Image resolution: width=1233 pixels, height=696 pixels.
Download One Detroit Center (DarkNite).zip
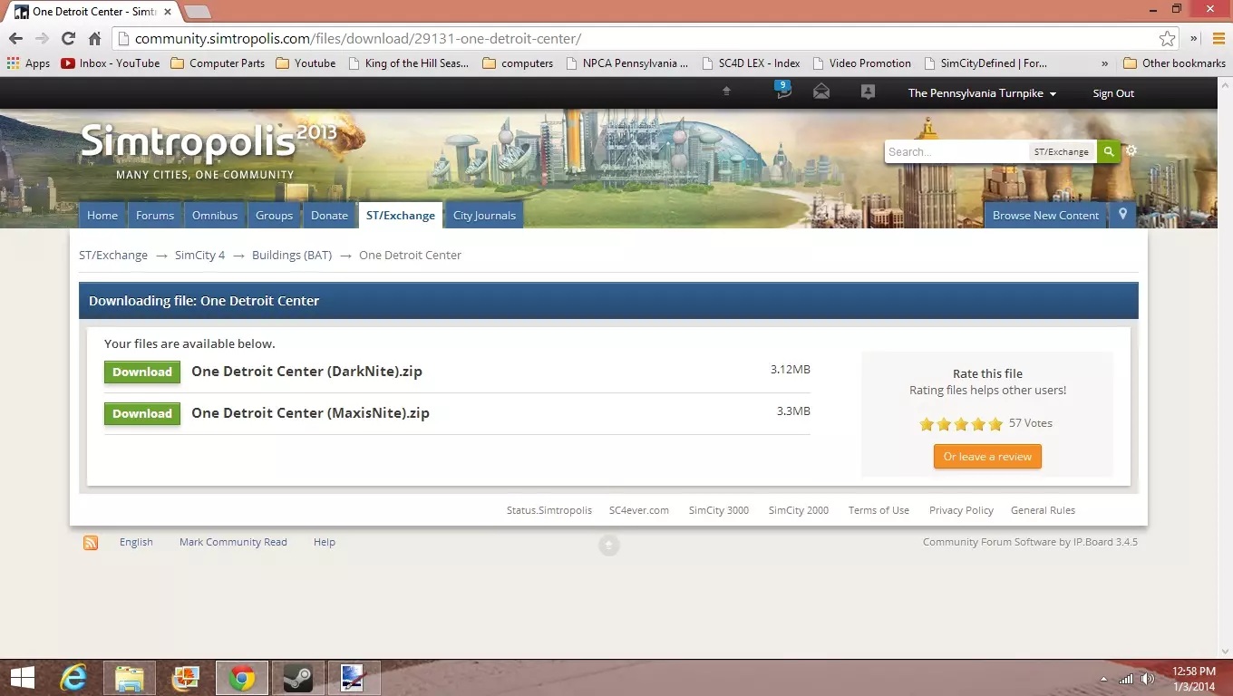pyautogui.click(x=142, y=372)
